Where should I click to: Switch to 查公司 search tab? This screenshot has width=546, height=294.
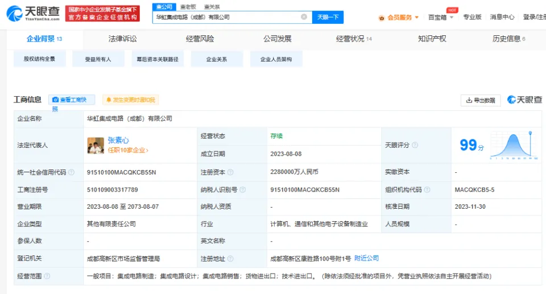(x=164, y=7)
